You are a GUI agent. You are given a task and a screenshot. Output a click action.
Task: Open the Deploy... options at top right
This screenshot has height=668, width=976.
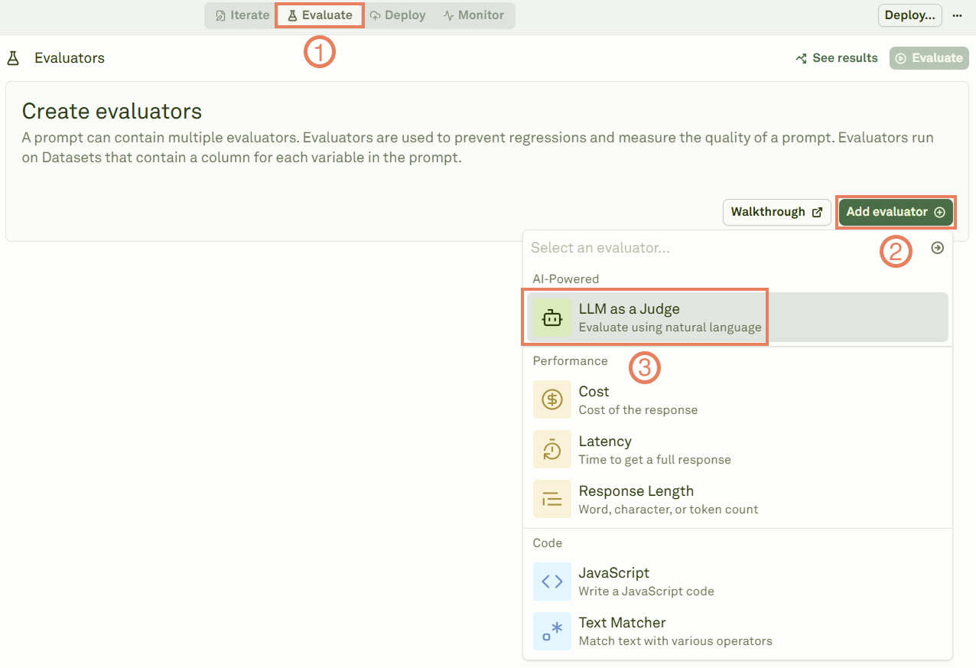point(909,15)
